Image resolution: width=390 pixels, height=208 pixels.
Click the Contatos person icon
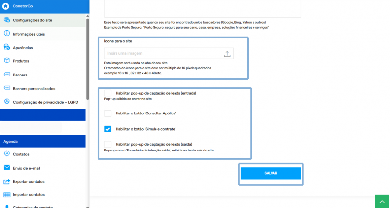7,154
